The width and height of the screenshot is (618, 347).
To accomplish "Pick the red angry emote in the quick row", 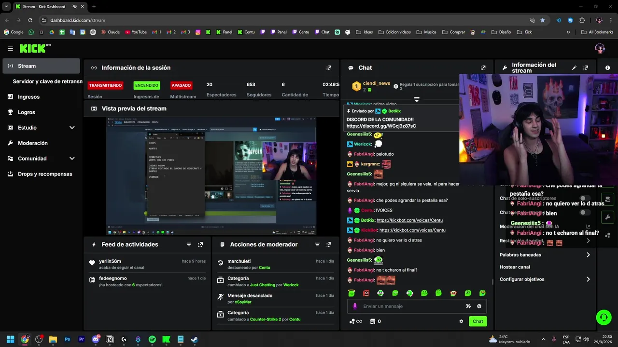I will 366,293.
